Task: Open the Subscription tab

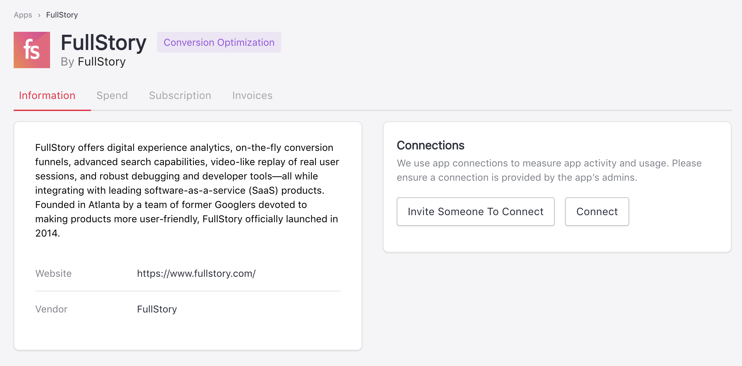Action: [180, 95]
